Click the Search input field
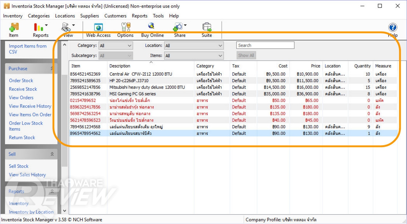The image size is (407, 224). 265,45
